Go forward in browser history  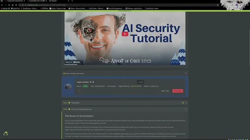pos(6,5)
